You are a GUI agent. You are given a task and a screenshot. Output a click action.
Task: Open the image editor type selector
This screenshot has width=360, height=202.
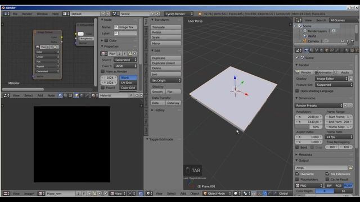click(6, 194)
